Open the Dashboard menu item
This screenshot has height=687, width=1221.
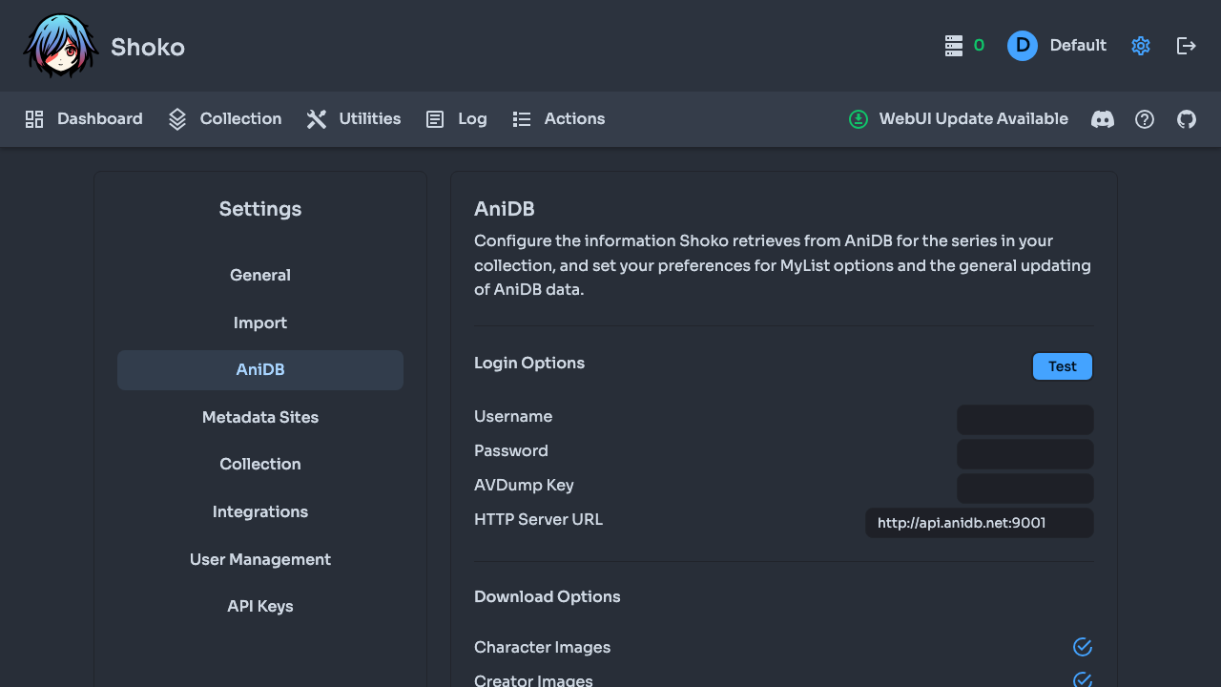pyautogui.click(x=83, y=119)
